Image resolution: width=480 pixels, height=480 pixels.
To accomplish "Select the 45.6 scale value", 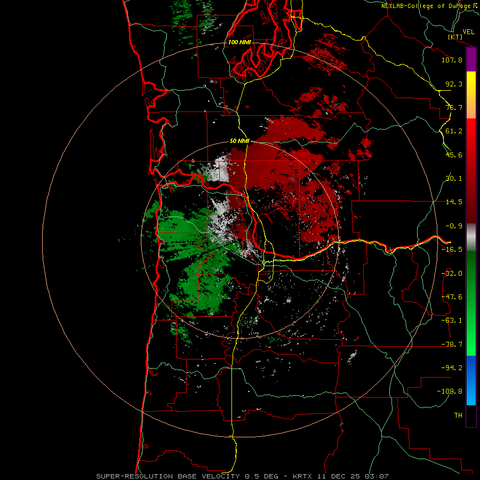I will coord(454,155).
